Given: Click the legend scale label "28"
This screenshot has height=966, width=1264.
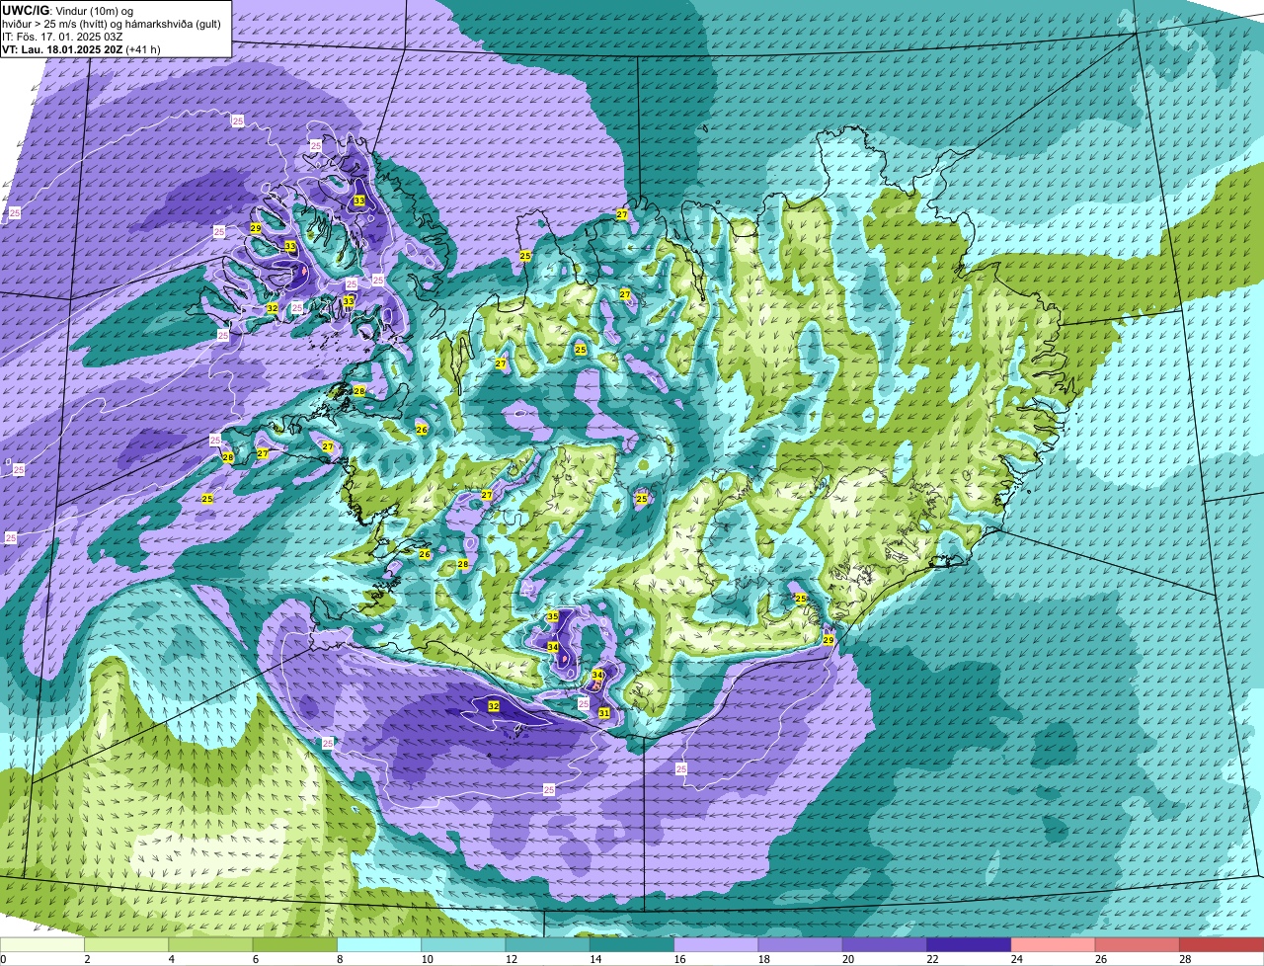Looking at the screenshot, I should coord(1185,959).
